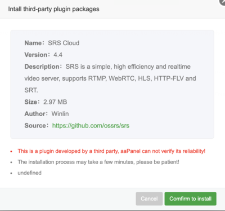Image resolution: width=225 pixels, height=211 pixels.
Task: Click the 'Source' field label
Action: (x=37, y=125)
